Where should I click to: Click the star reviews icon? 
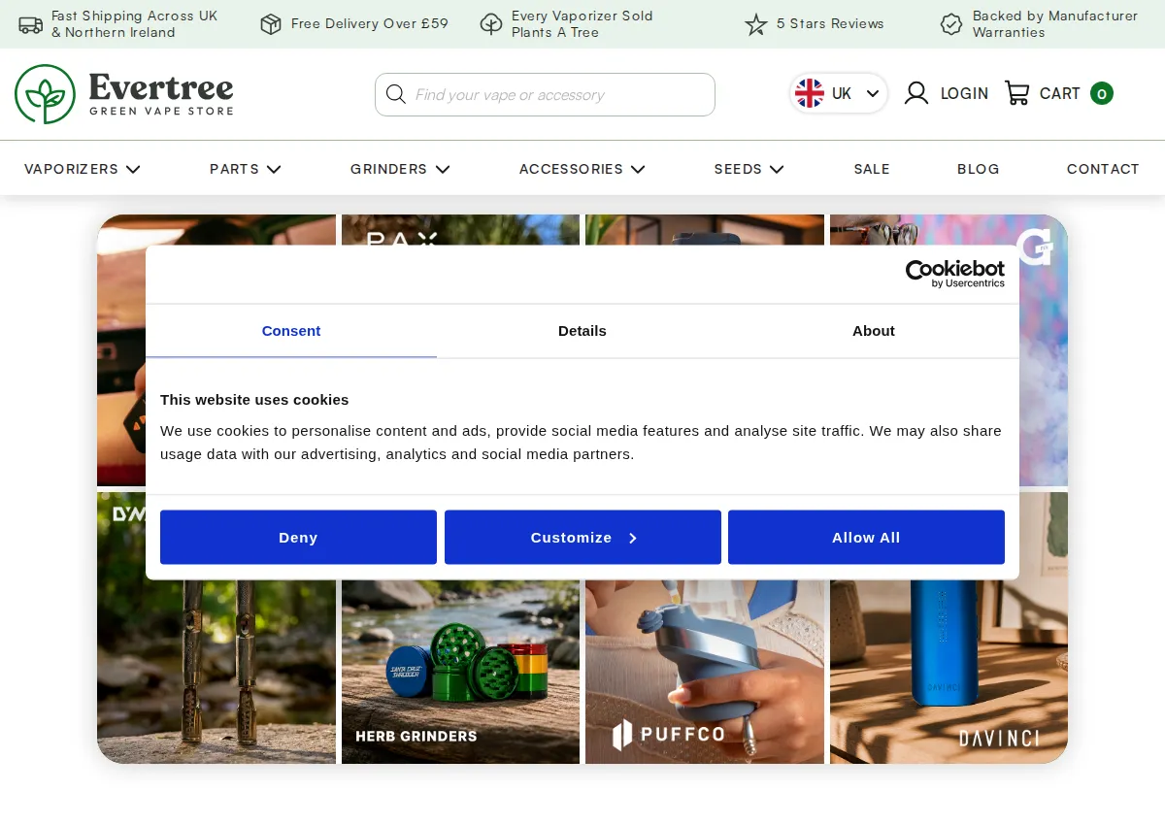(756, 24)
